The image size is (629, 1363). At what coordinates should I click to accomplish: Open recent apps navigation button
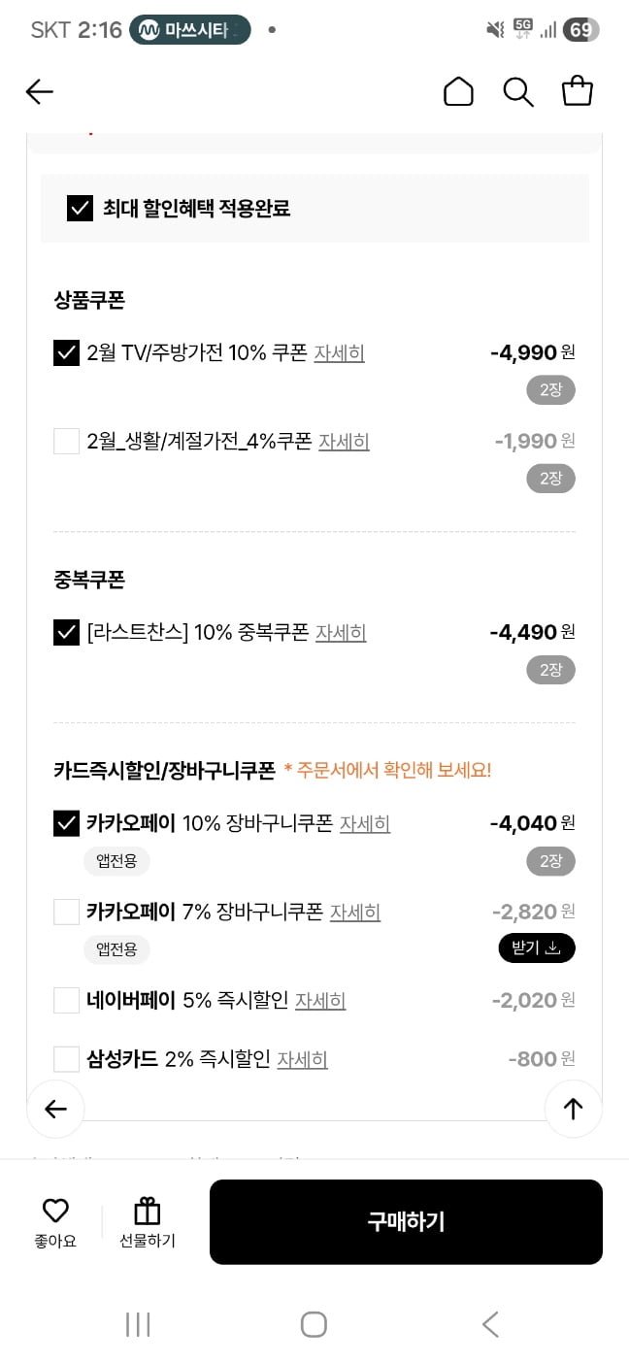138,1324
